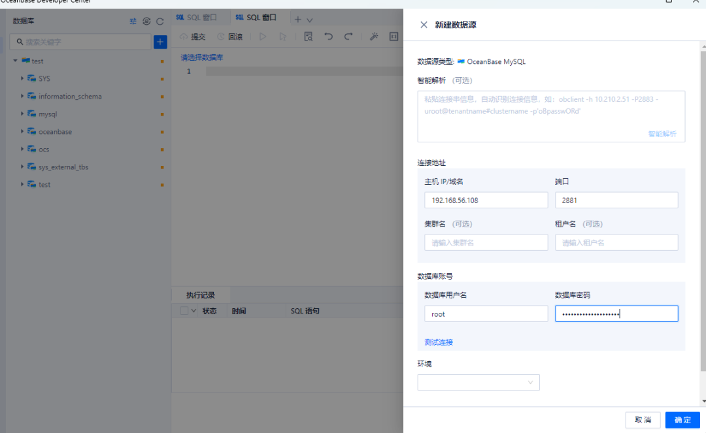Click the 时间 column header
The image size is (706, 433).
tap(239, 311)
